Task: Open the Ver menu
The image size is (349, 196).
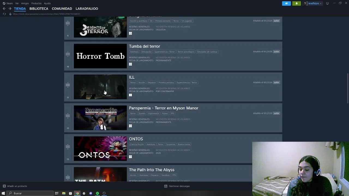Action: 17,3
